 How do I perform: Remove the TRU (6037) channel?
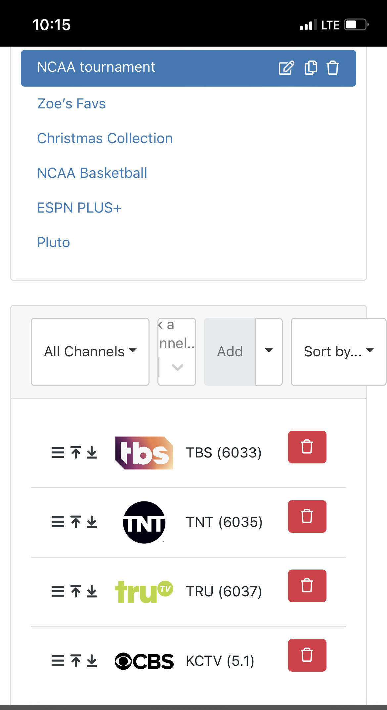click(x=307, y=586)
